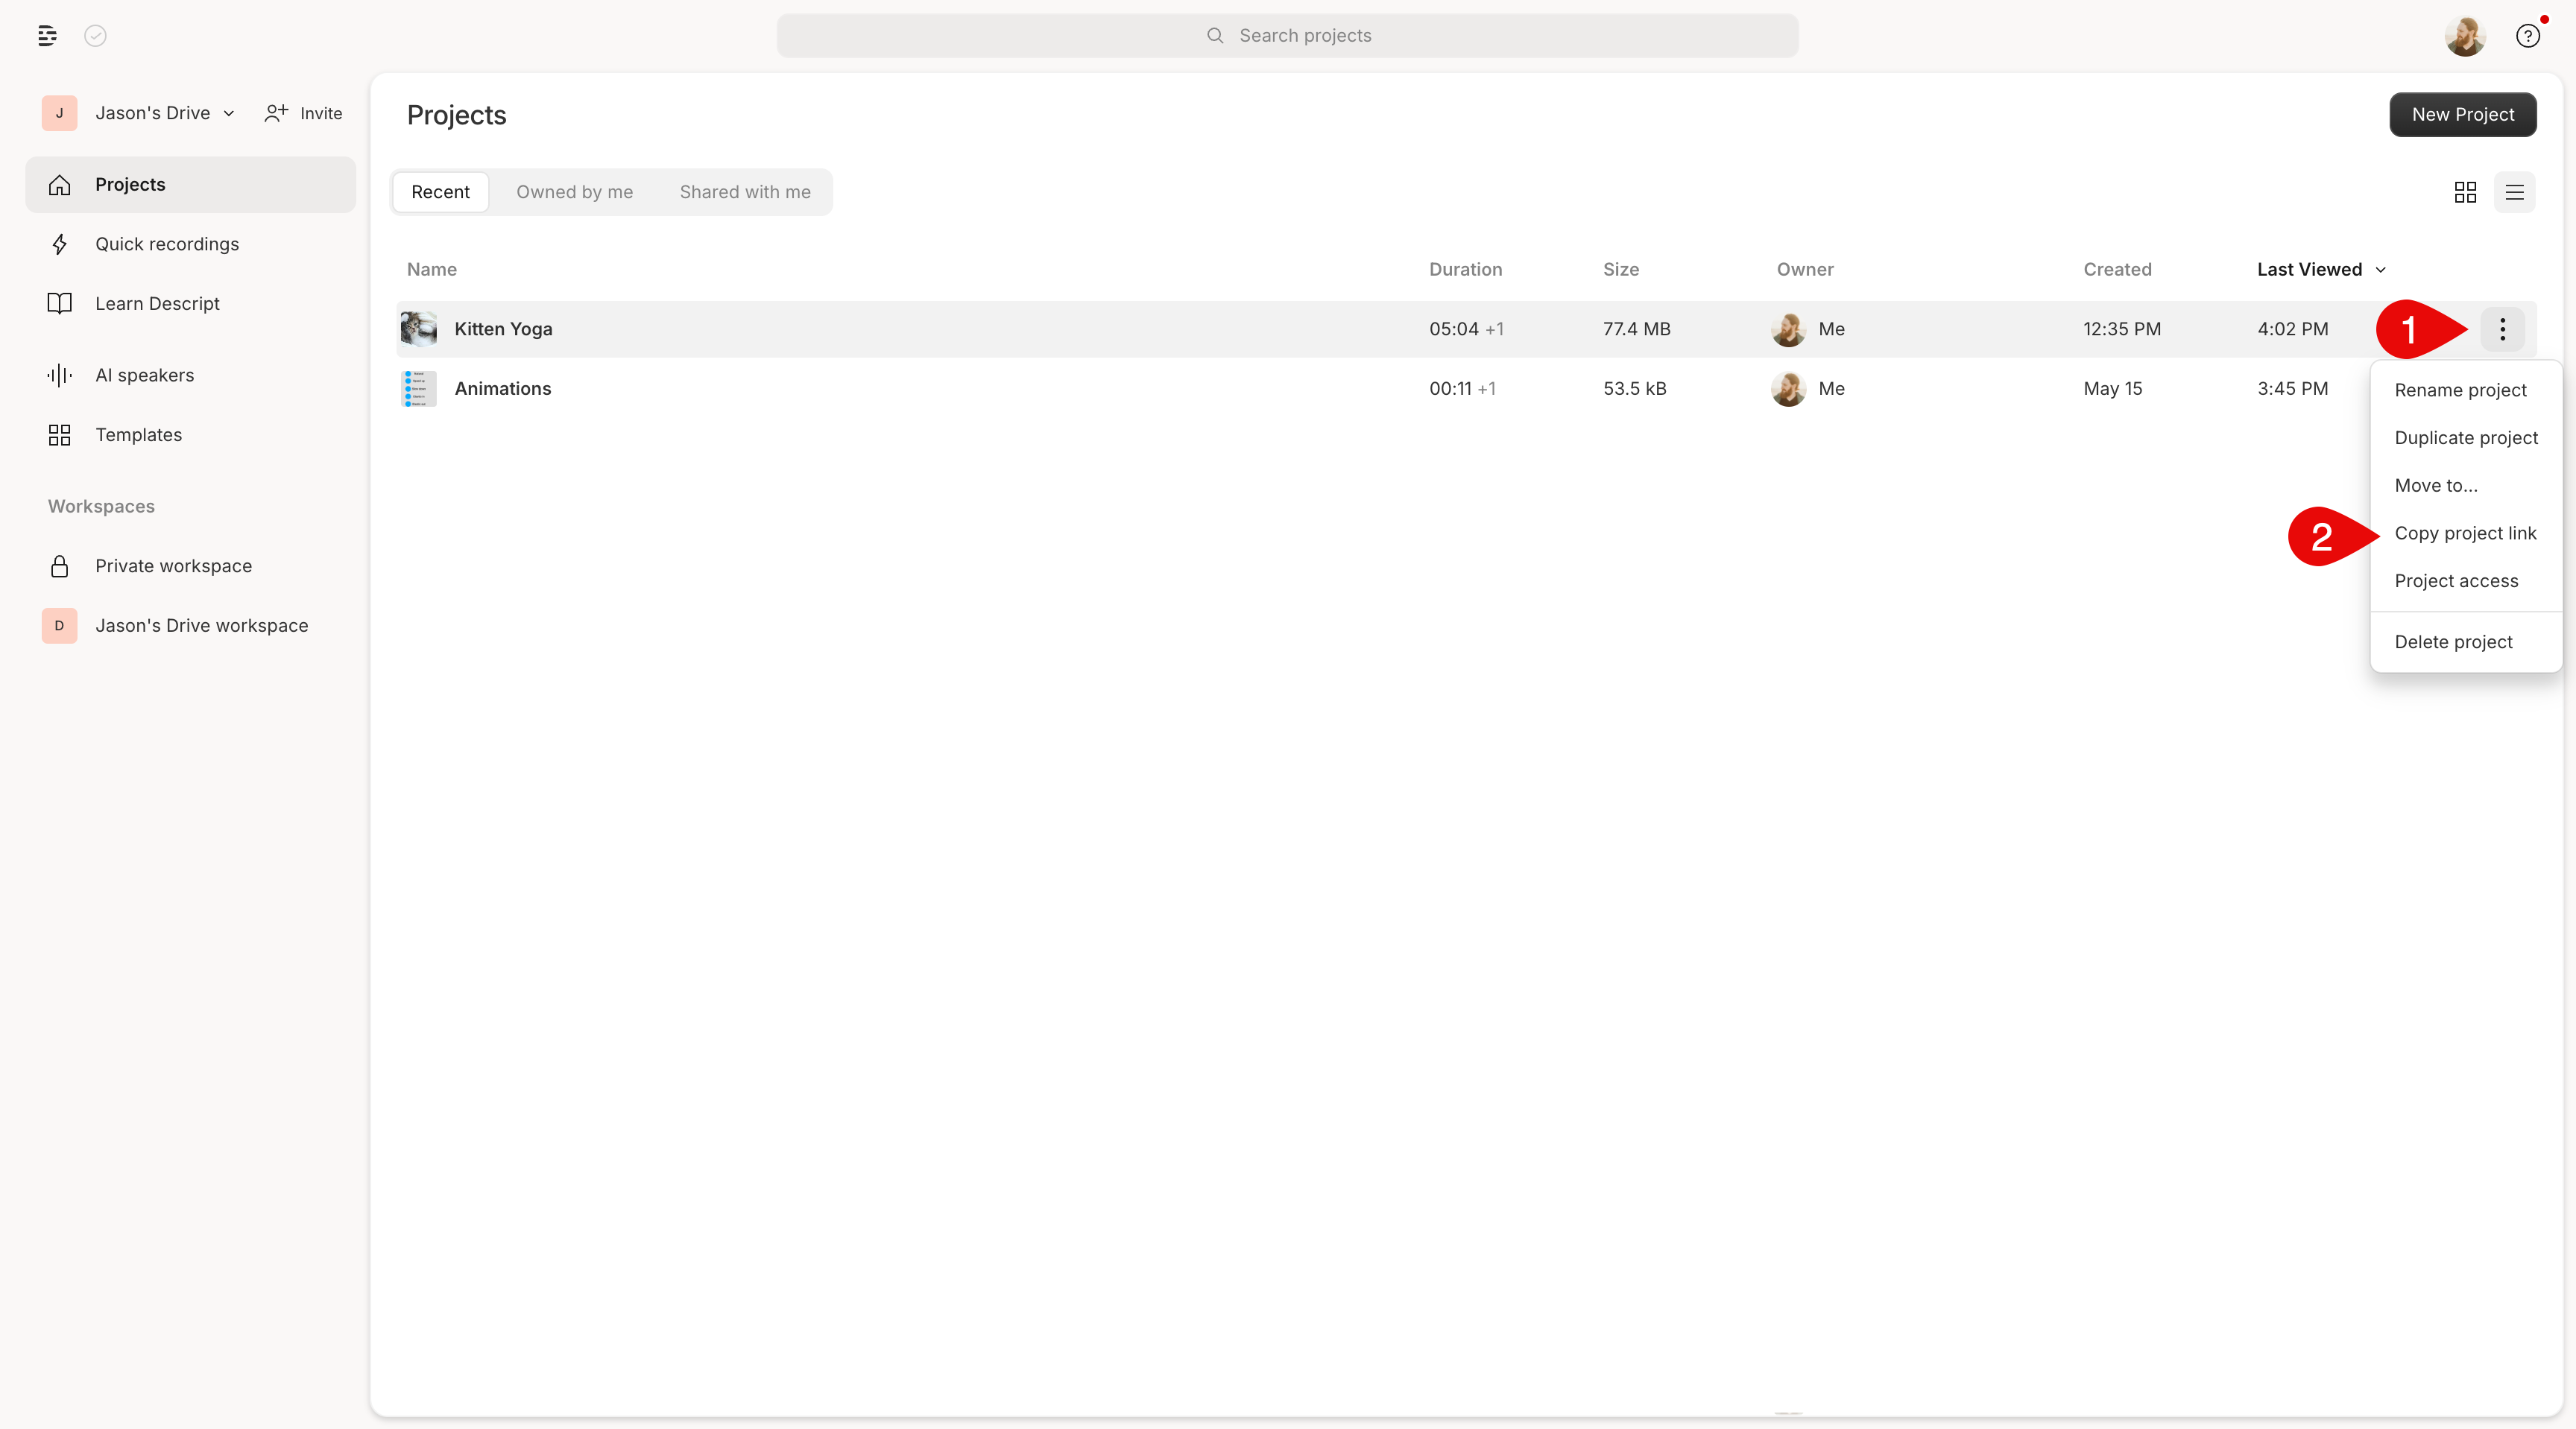Focus the Search projects field
The width and height of the screenshot is (2576, 1429).
pos(1287,36)
